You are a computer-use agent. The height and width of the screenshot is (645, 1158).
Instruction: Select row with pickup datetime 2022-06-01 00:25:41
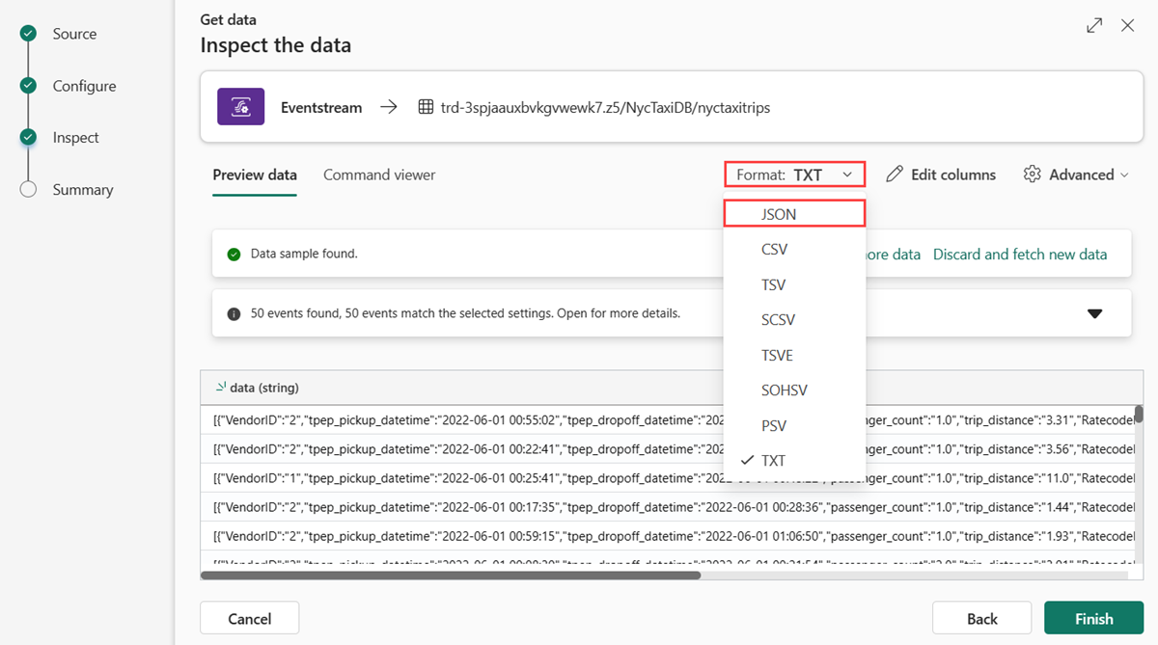(667, 478)
